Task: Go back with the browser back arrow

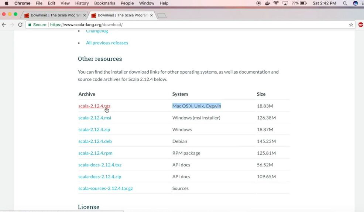Action: click(x=4, y=25)
